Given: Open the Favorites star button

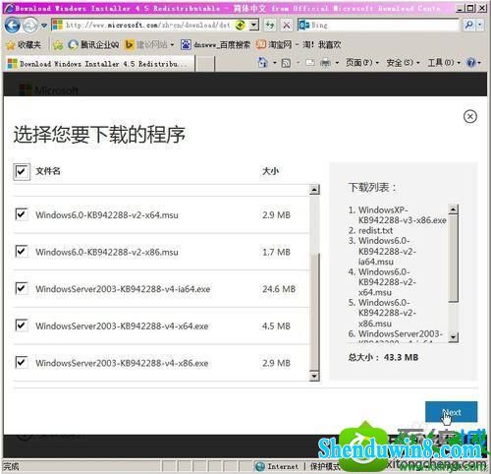Looking at the screenshot, I should (24, 45).
